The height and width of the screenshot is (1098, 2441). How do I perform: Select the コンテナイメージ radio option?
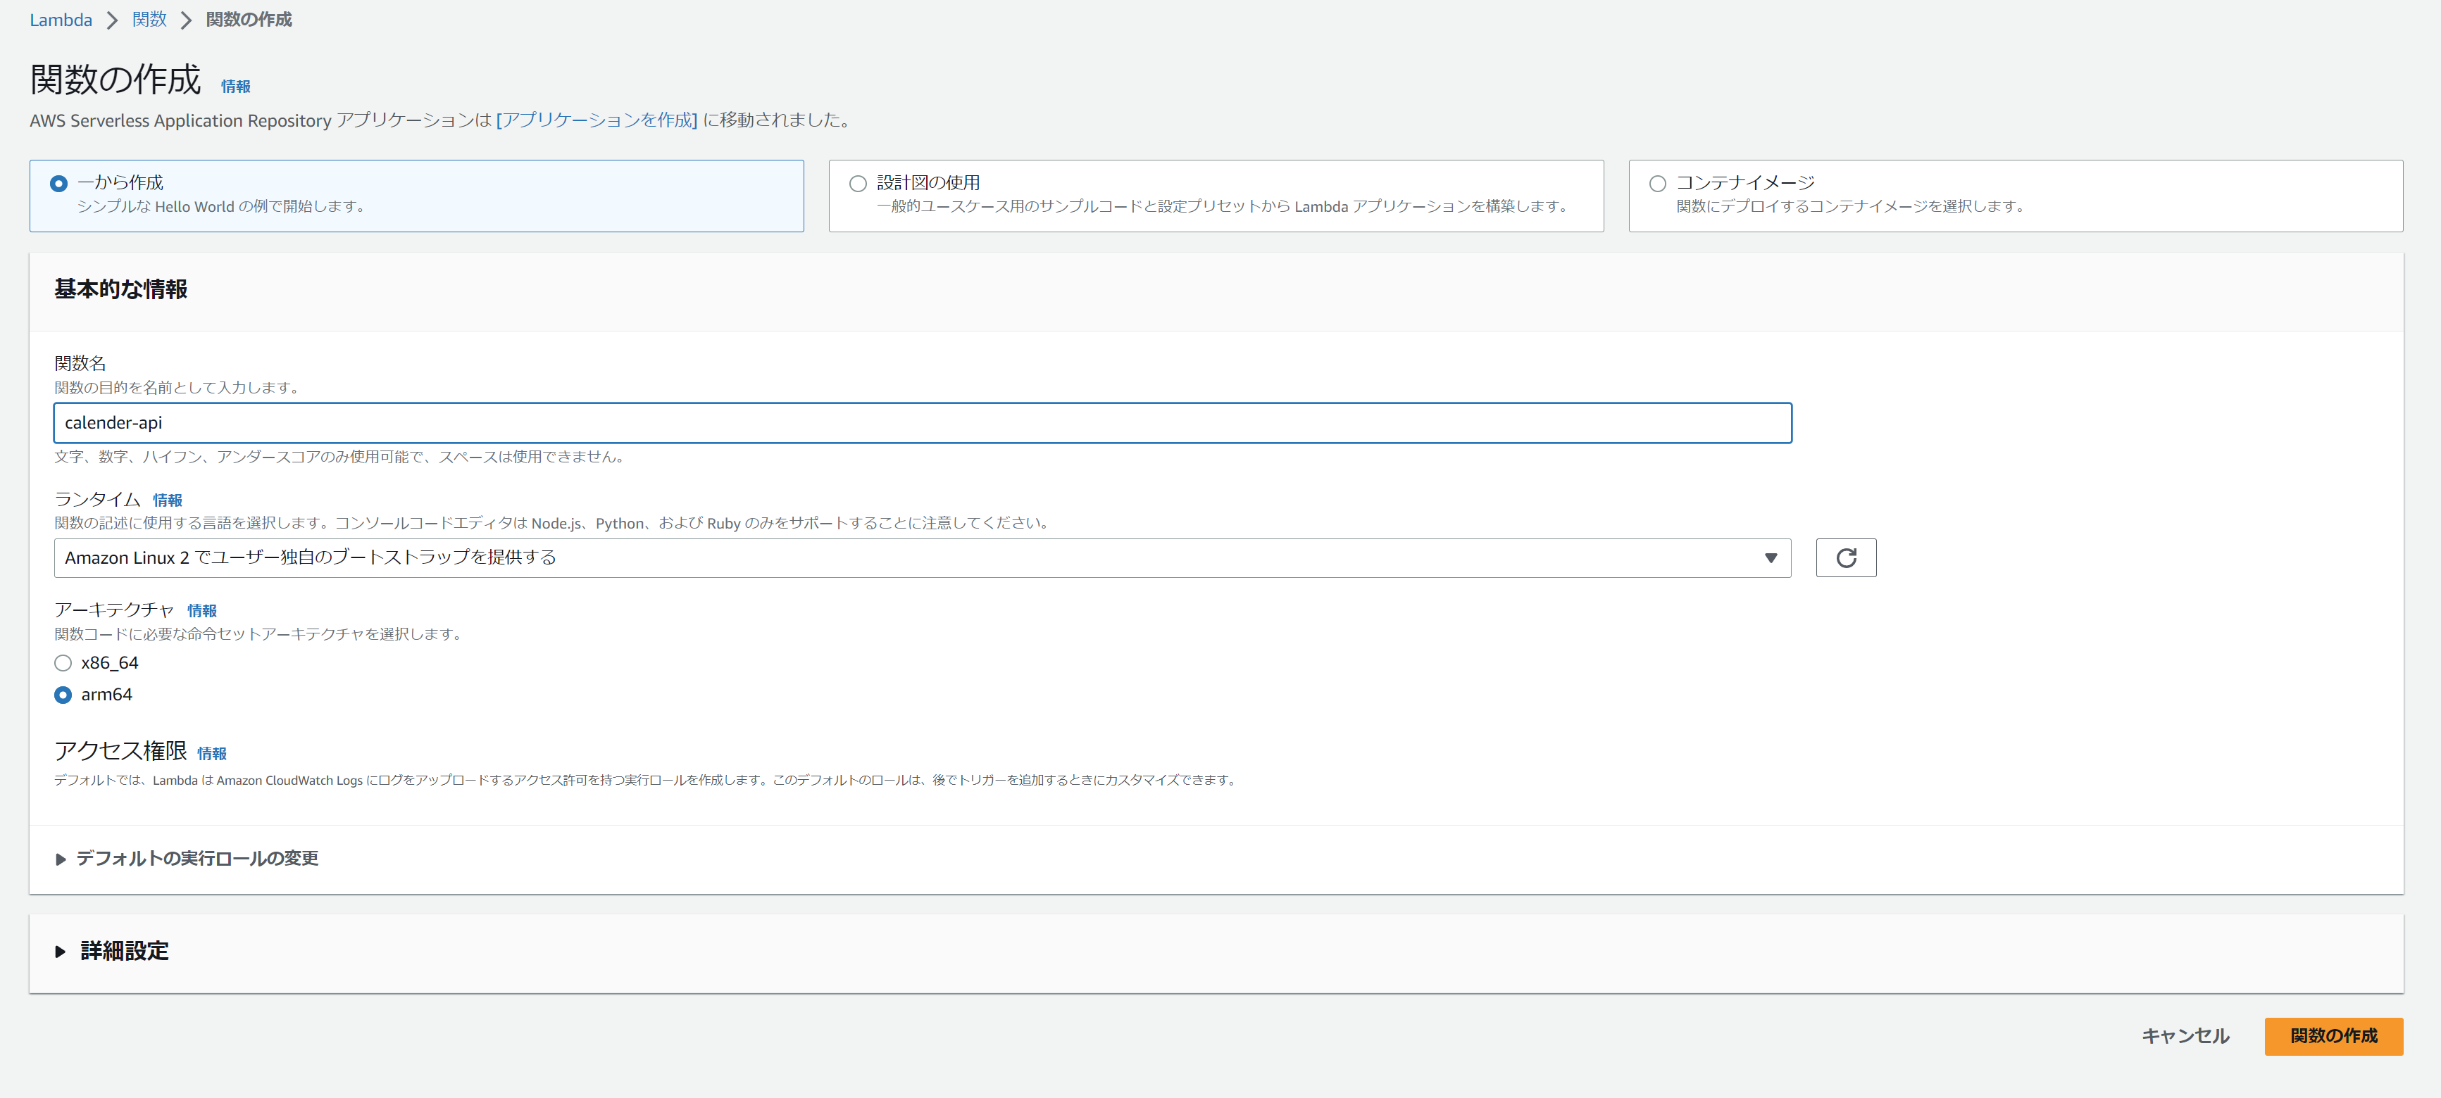(1656, 183)
